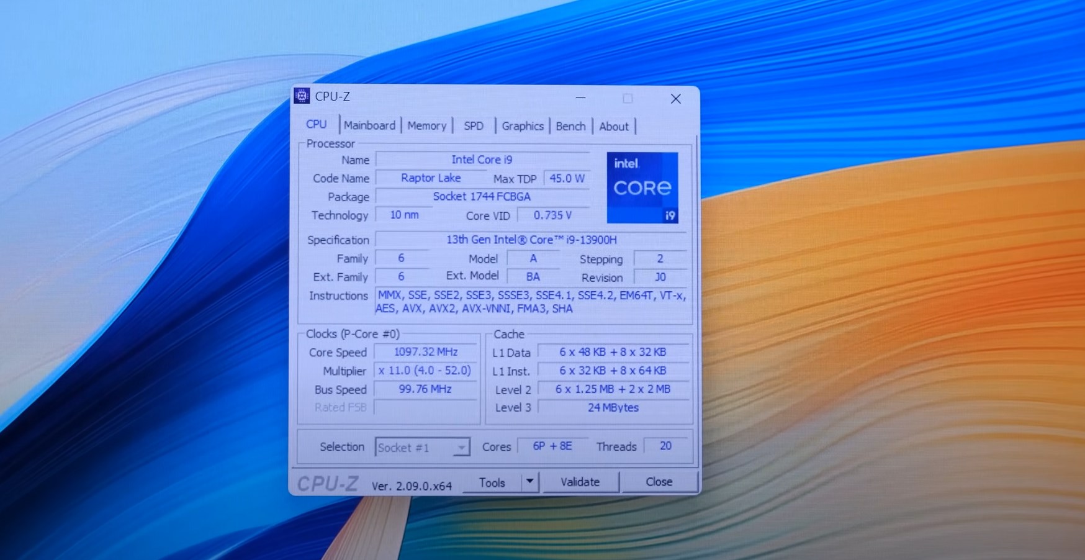This screenshot has width=1085, height=560.
Task: Click the Max TDP value '45.0 W'
Action: pos(567,178)
